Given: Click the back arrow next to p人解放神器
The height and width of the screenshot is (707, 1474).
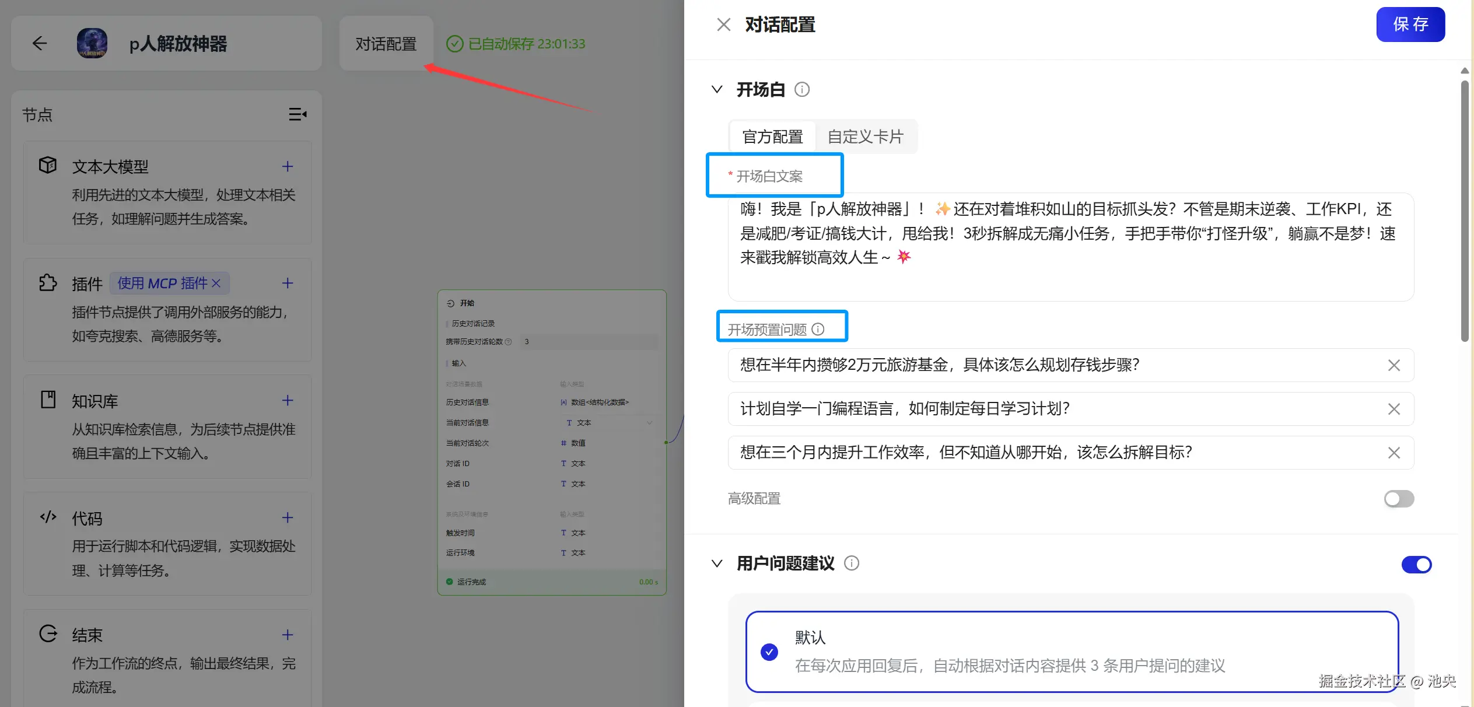Looking at the screenshot, I should [39, 43].
